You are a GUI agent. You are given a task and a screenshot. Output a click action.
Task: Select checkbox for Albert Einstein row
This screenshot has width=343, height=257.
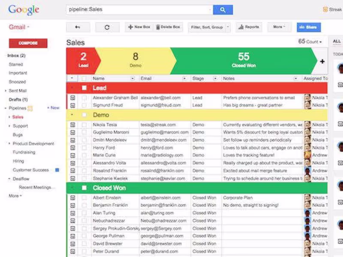click(84, 198)
